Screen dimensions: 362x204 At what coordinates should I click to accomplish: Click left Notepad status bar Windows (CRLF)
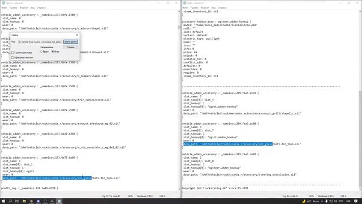(145, 196)
